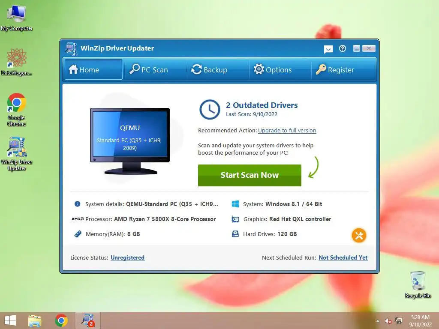Follow the Upgrade to full version link

[x=287, y=130]
